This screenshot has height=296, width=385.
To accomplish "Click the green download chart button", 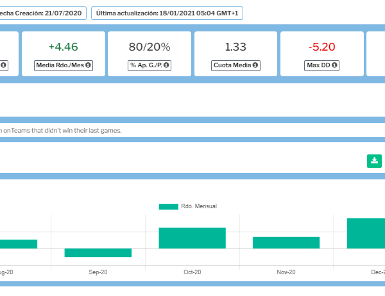I will [374, 161].
